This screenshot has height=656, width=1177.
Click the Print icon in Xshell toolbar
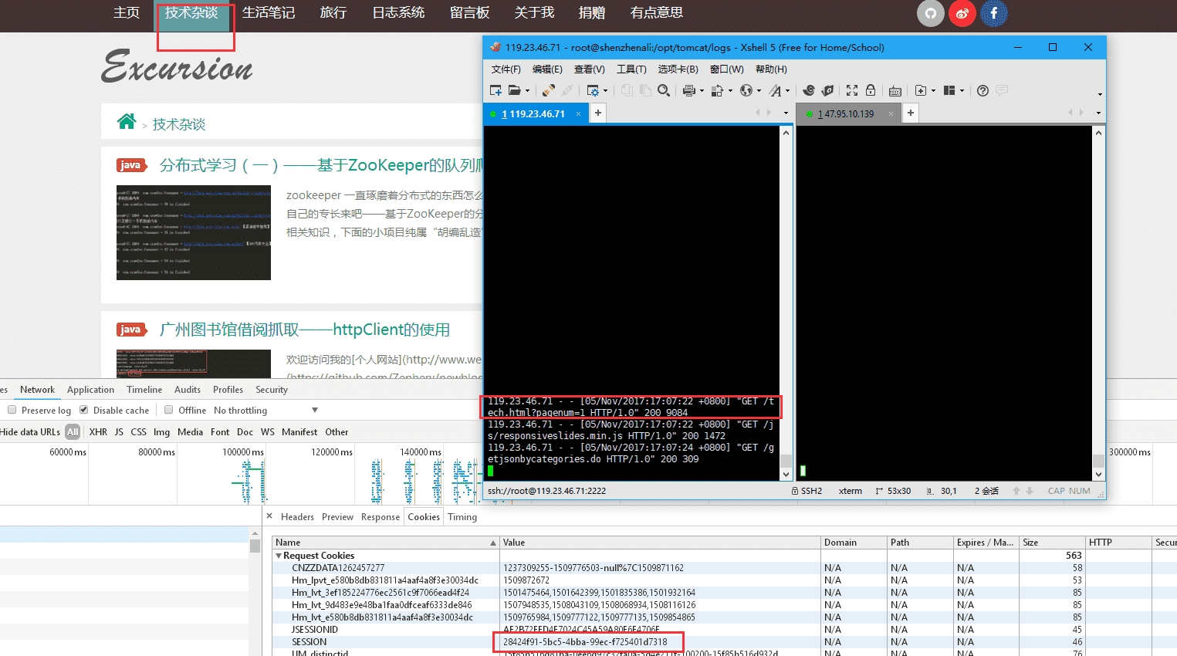point(688,90)
